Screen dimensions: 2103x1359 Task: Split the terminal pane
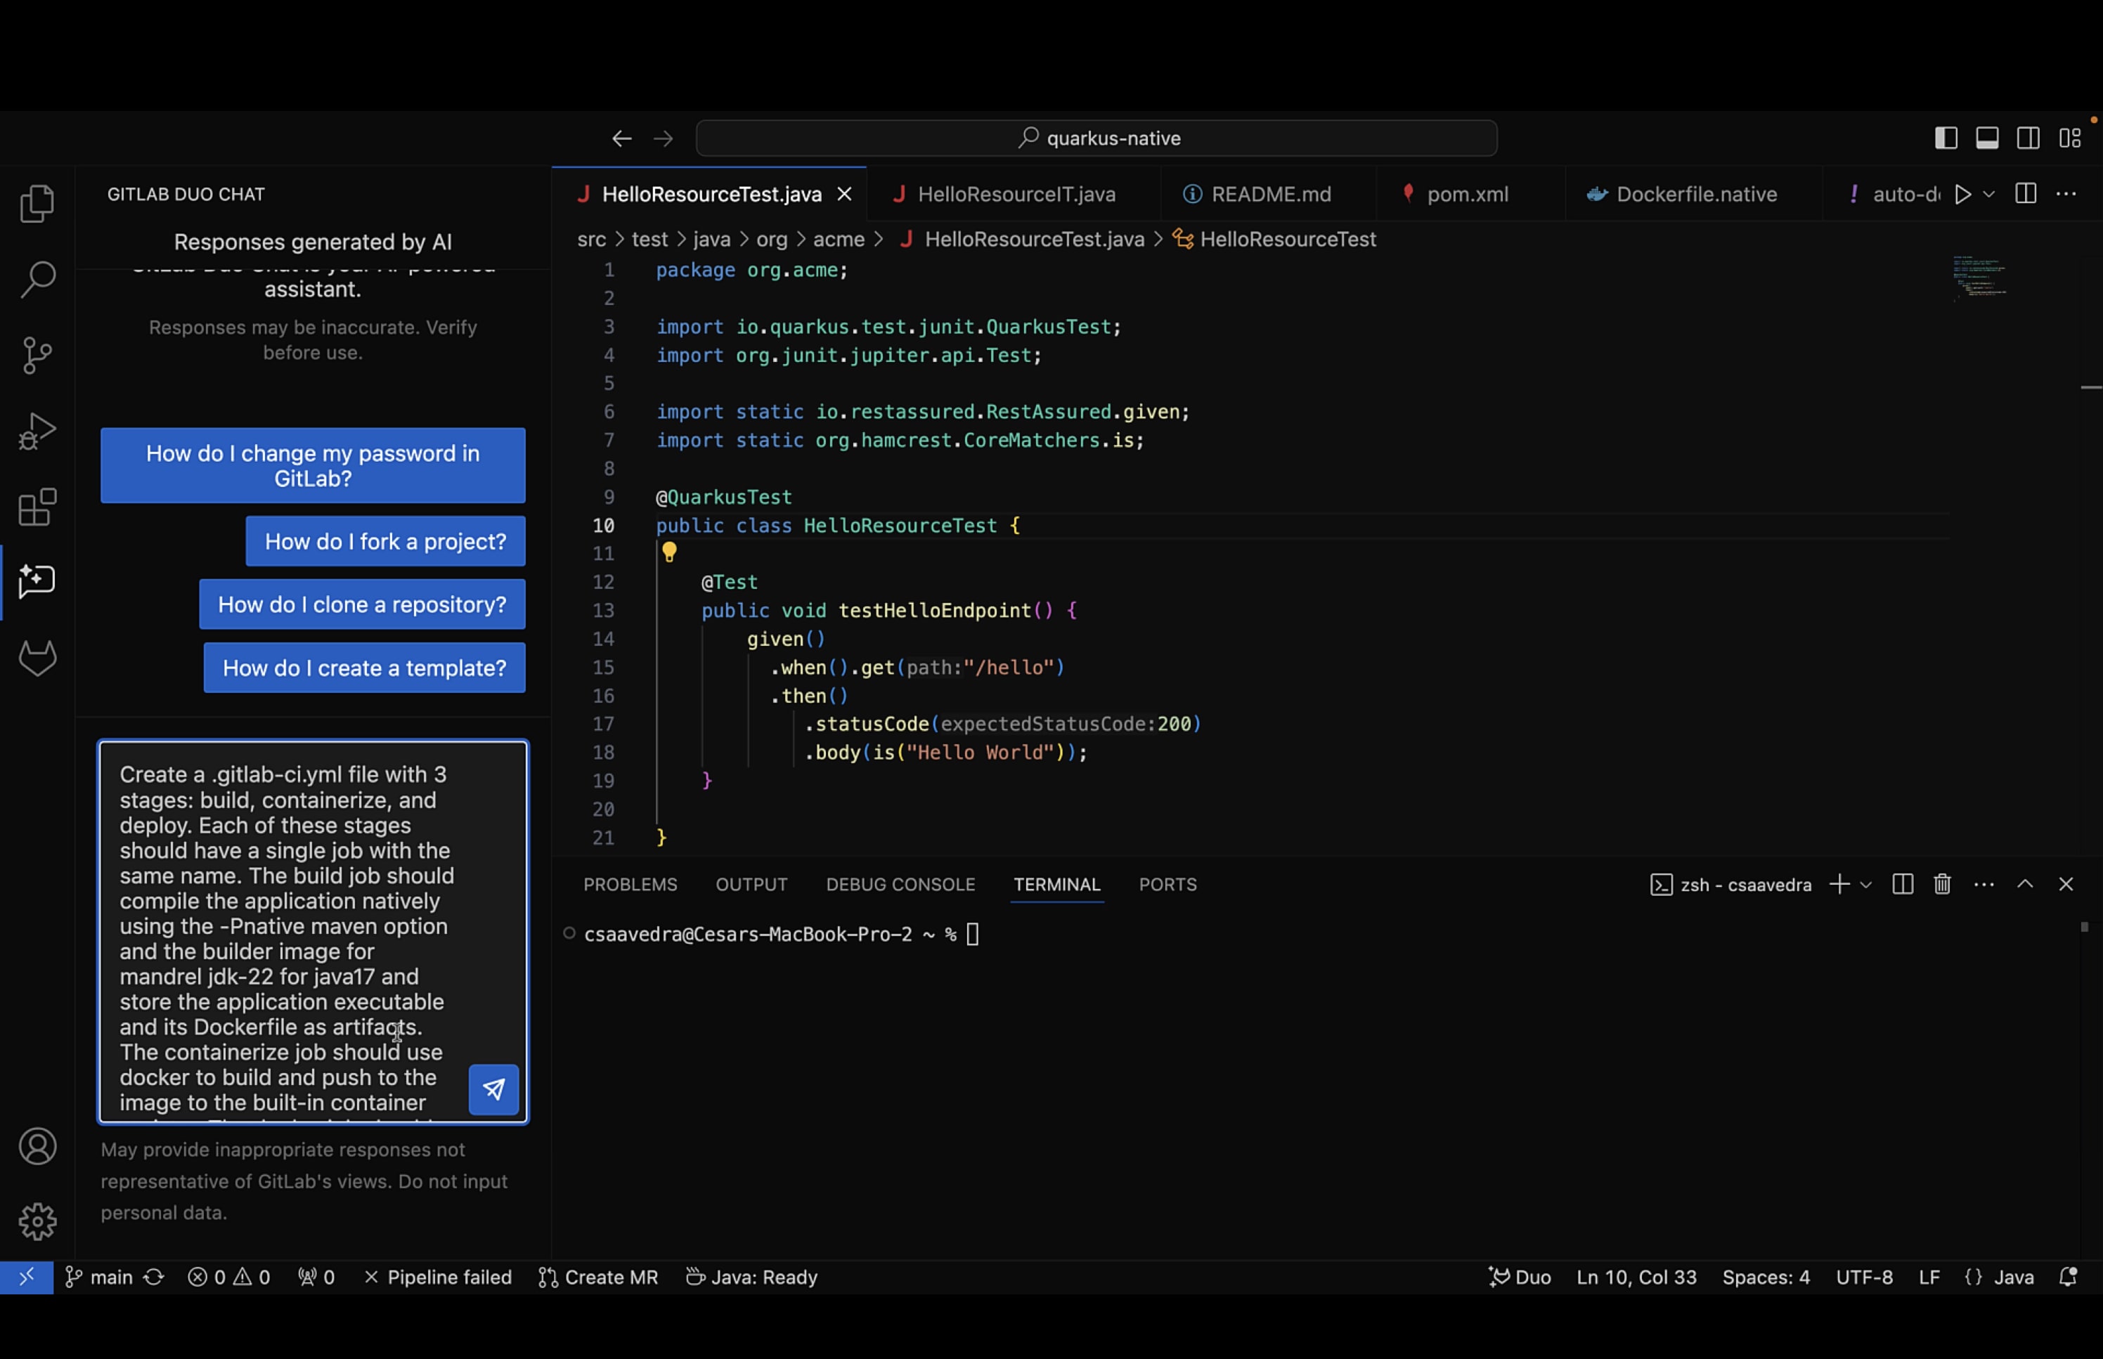click(x=1903, y=884)
